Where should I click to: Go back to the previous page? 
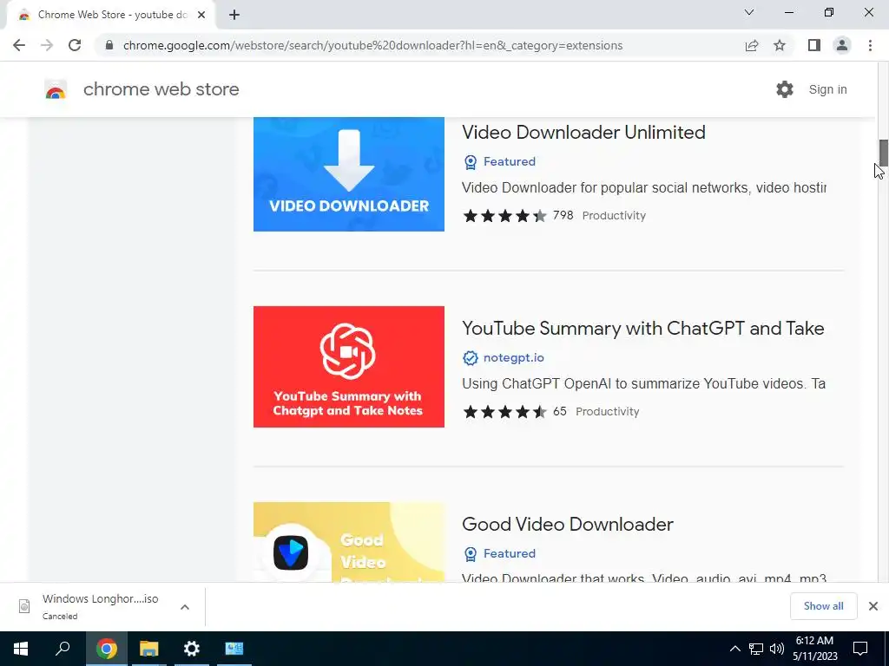coord(19,45)
